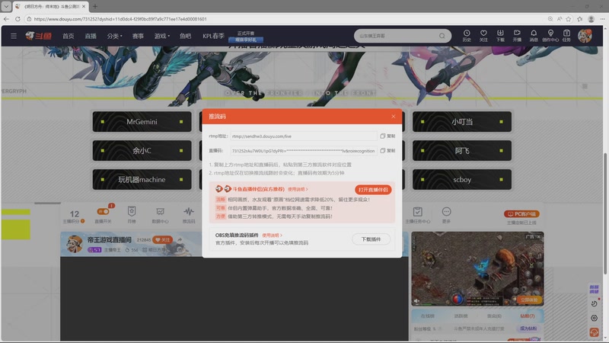609x343 pixels.
Task: Click the orange customer service headset icon
Action: click(594, 332)
